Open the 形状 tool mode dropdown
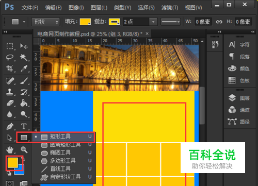The width and height of the screenshot is (258, 186). click(45, 22)
